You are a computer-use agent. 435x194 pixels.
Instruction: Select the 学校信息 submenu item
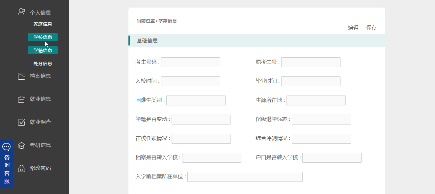(43, 37)
